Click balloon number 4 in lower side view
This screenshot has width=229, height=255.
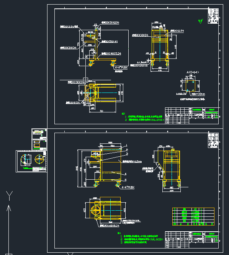[x=125, y=174]
